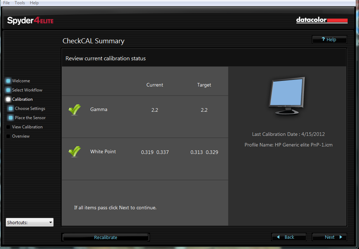Image resolution: width=359 pixels, height=249 pixels.
Task: Select the Calibration step in sidebar
Action: (x=22, y=99)
